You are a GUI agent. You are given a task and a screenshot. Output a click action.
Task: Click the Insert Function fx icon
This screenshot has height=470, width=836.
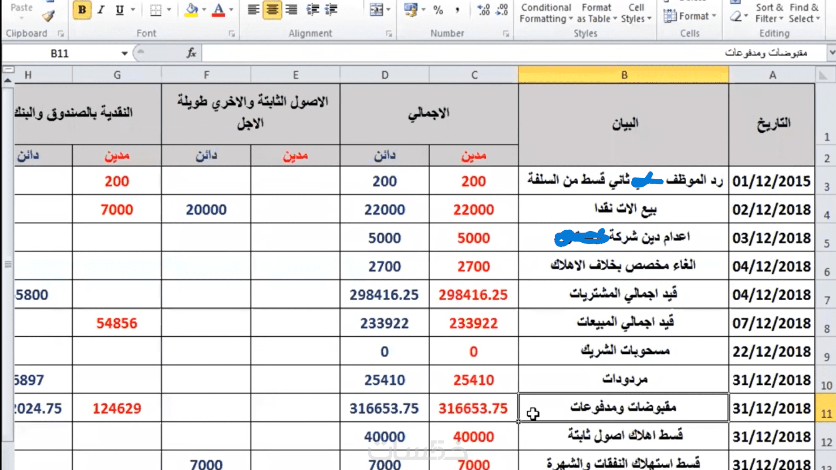pyautogui.click(x=191, y=53)
